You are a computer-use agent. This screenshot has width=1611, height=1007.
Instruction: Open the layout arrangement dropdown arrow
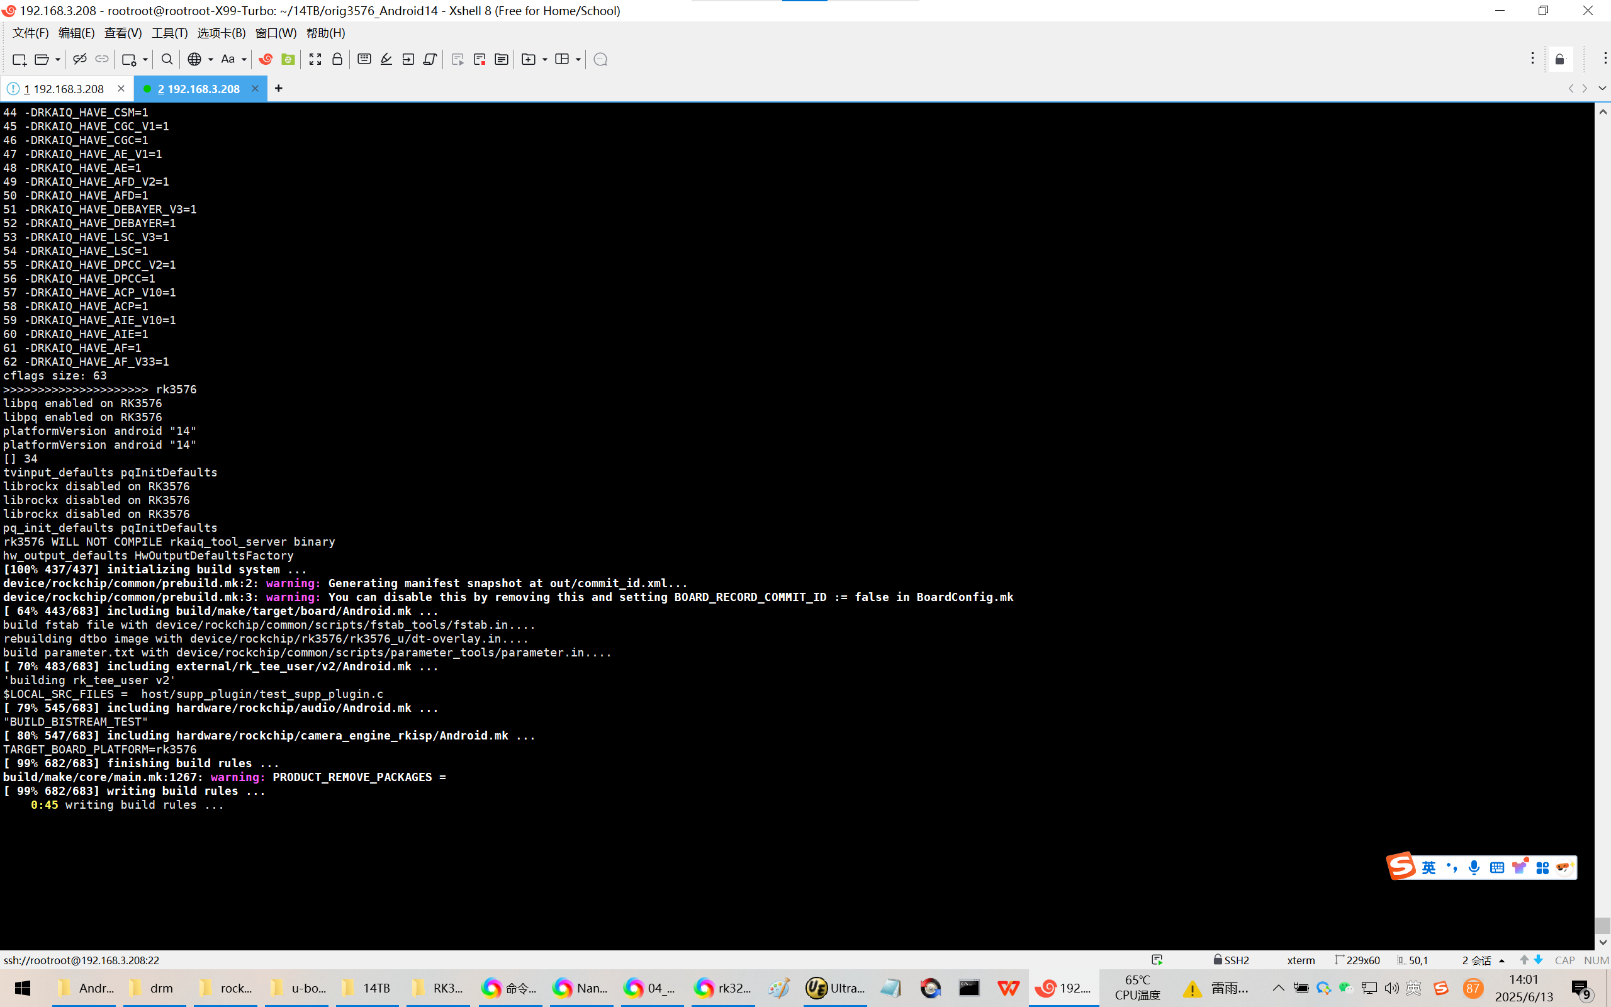pos(578,59)
